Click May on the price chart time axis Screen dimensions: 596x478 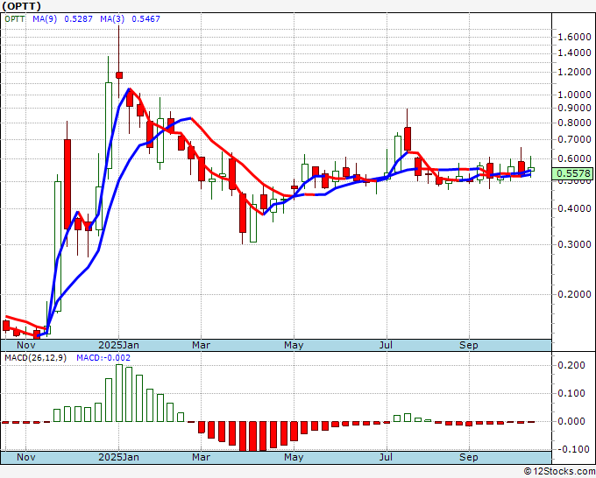[294, 345]
